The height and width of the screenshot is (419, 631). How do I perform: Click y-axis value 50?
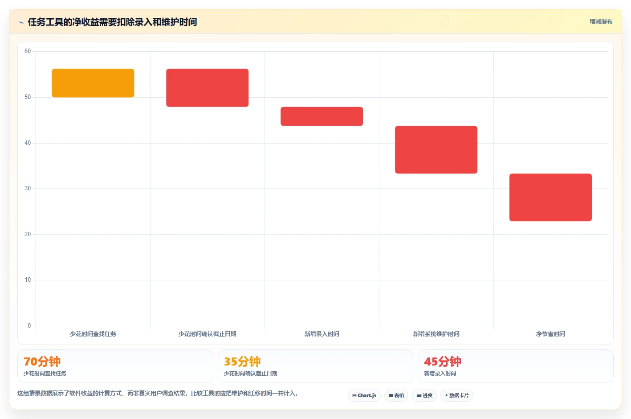pos(28,97)
